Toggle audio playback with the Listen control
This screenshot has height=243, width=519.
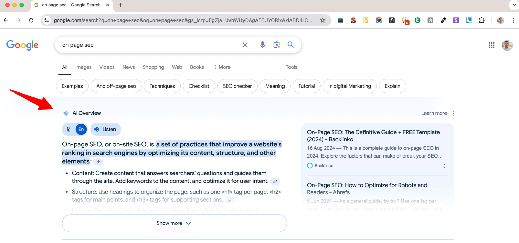pyautogui.click(x=105, y=129)
